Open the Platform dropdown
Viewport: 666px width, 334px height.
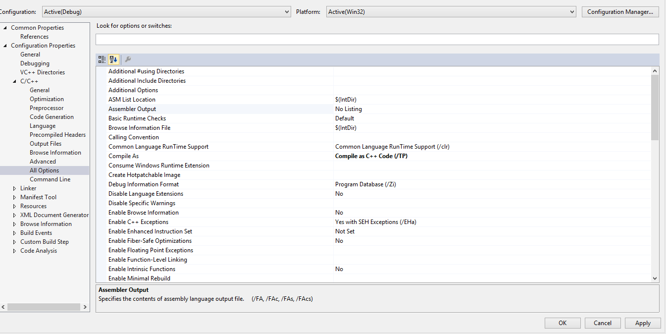[x=451, y=11]
